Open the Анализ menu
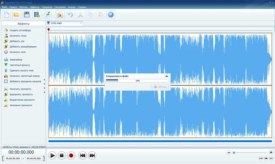Viewport: 275px width, 164px height. tap(72, 7)
